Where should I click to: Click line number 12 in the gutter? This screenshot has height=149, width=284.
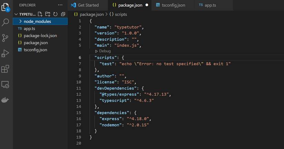click(78, 94)
